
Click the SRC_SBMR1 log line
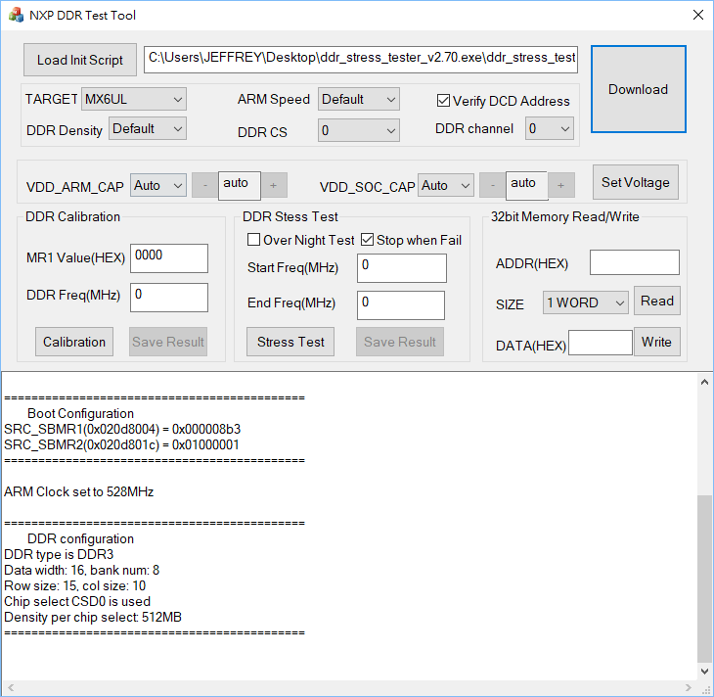click(122, 429)
